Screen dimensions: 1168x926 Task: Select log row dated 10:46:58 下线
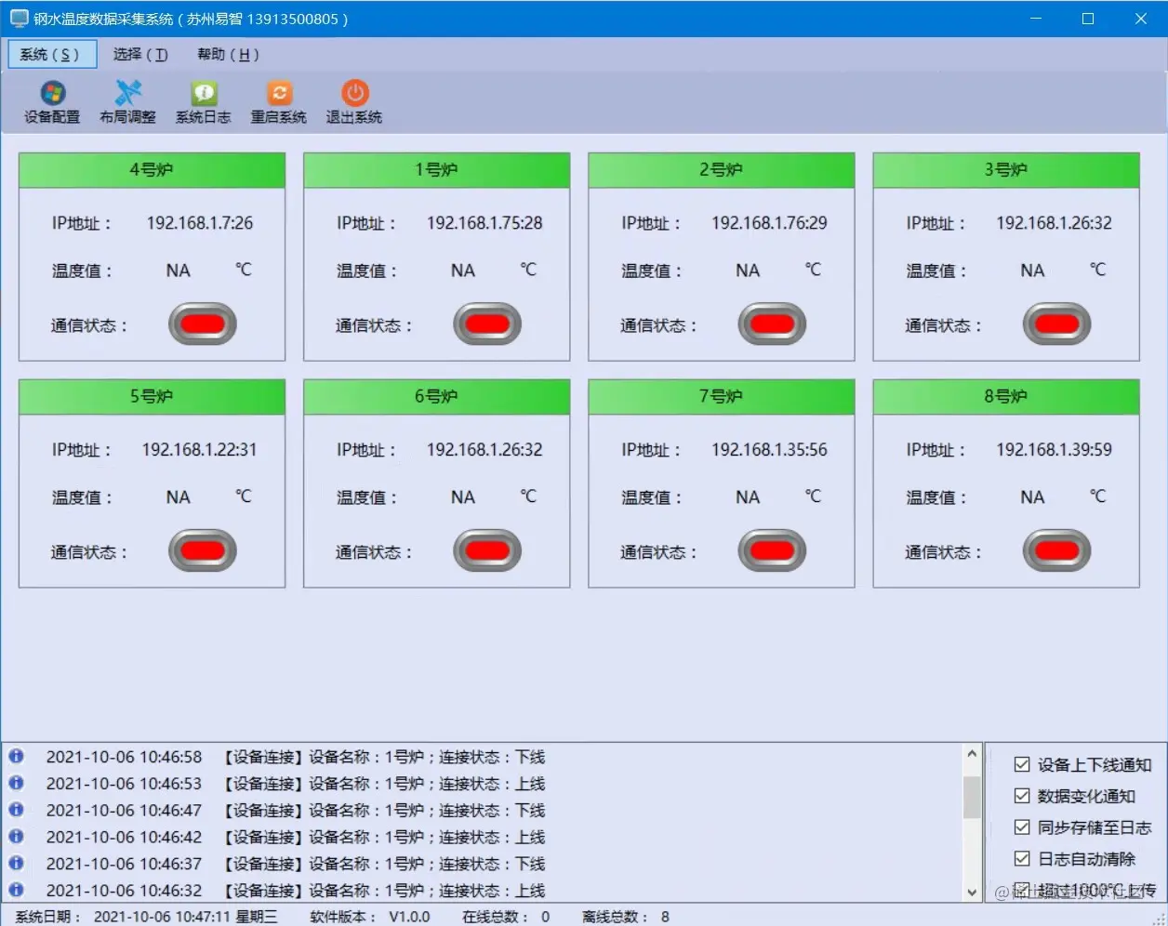[482, 757]
